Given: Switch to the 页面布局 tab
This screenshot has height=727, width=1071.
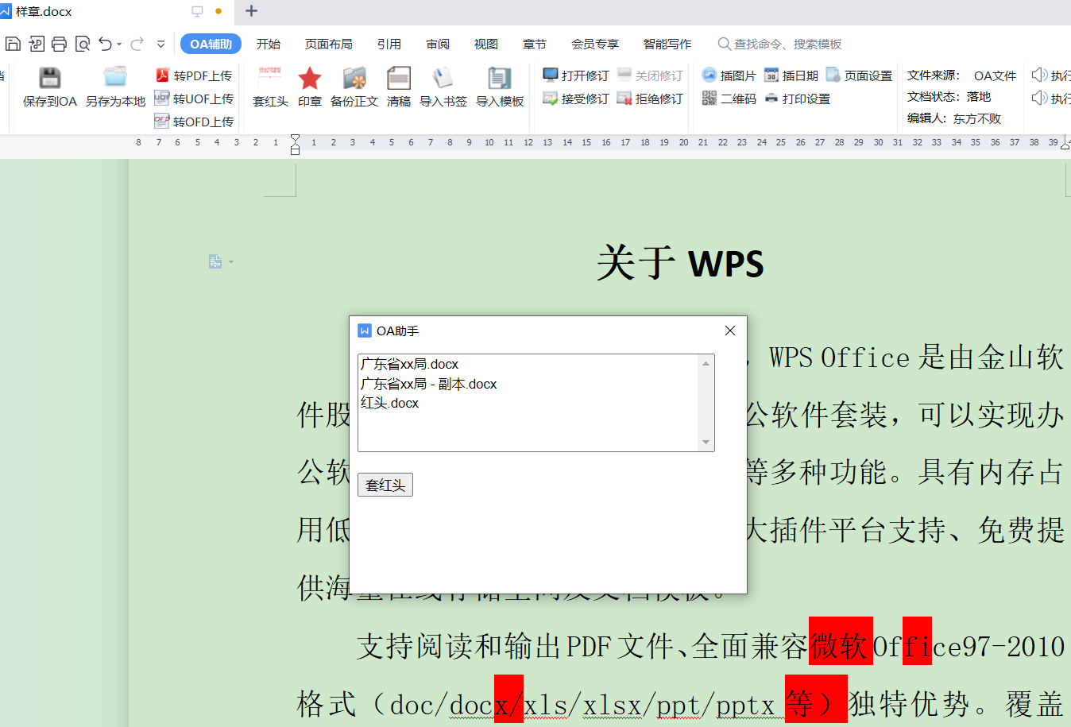Looking at the screenshot, I should point(329,44).
